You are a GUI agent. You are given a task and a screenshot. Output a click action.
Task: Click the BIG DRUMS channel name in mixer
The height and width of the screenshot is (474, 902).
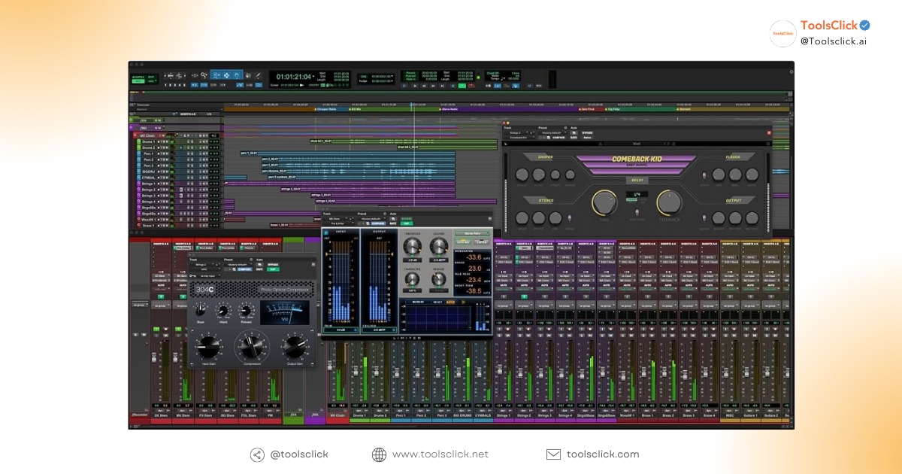tap(462, 415)
